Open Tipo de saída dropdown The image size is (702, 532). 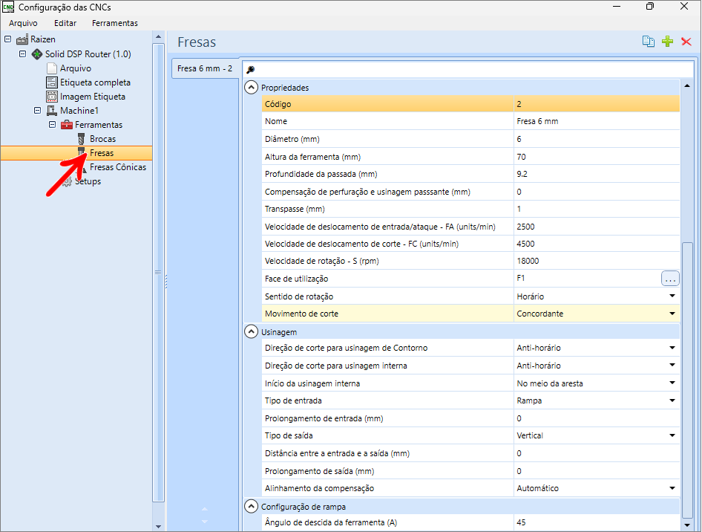[x=672, y=435]
